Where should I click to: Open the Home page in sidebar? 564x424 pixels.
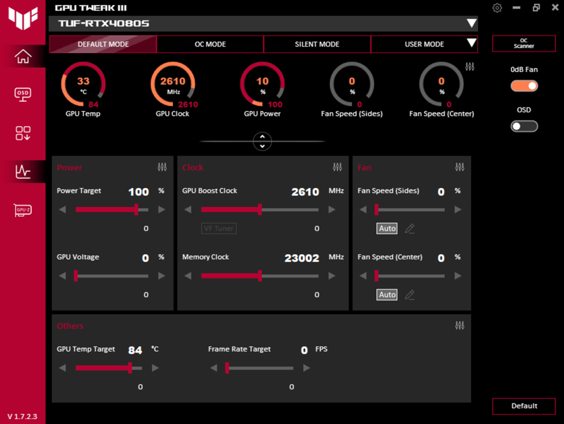click(23, 56)
